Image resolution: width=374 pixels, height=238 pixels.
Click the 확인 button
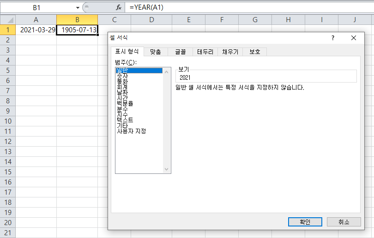pyautogui.click(x=305, y=222)
